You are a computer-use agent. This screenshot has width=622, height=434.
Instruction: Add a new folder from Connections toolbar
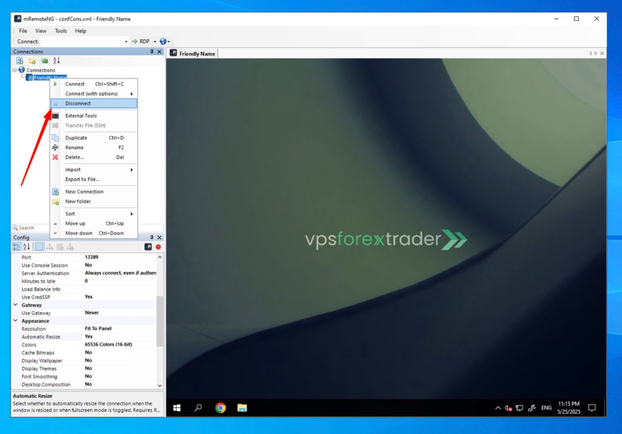pos(32,61)
